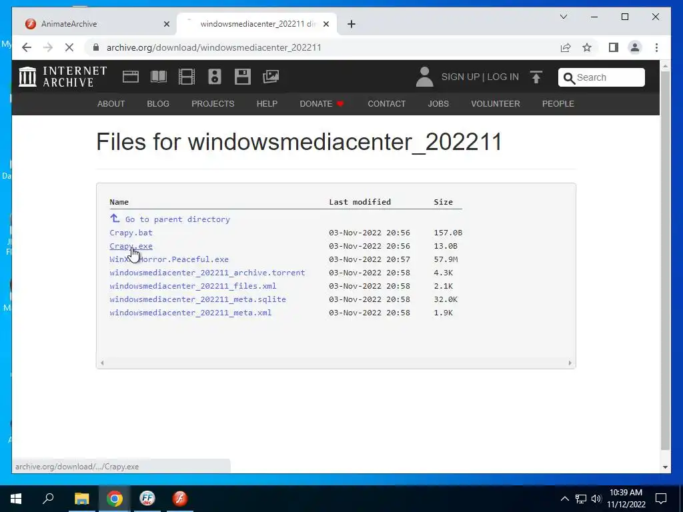The width and height of the screenshot is (683, 512).
Task: Go forward in browser history
Action: [x=48, y=47]
